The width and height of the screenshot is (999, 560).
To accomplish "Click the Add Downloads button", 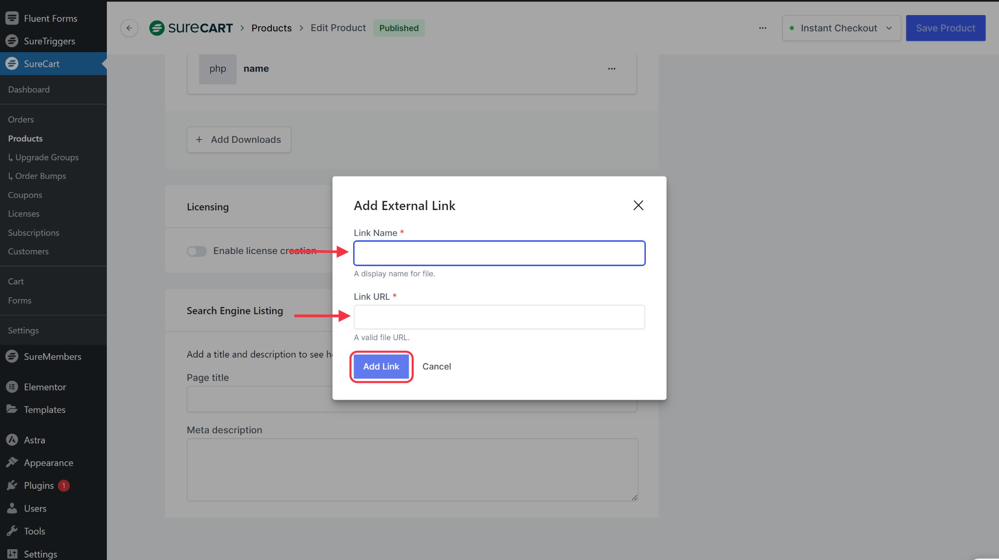I will (x=239, y=140).
